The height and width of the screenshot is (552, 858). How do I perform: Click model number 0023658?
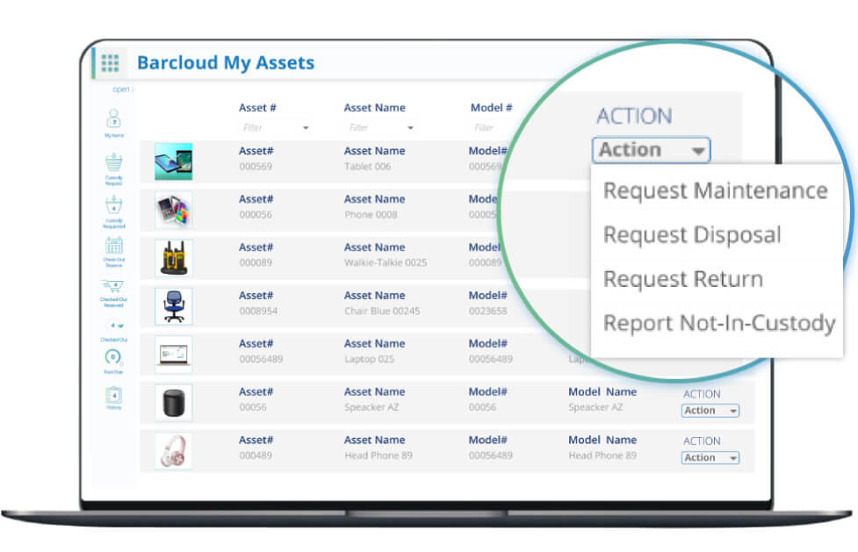coord(487,311)
